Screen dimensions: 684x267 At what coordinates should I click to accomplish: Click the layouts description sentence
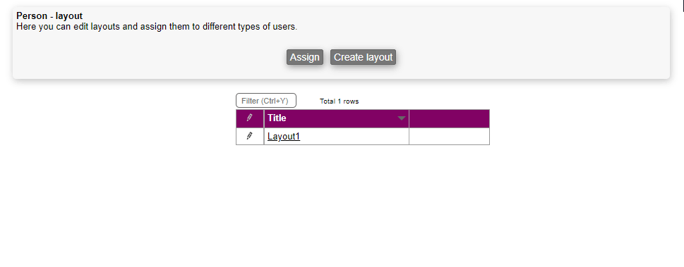coord(157,27)
